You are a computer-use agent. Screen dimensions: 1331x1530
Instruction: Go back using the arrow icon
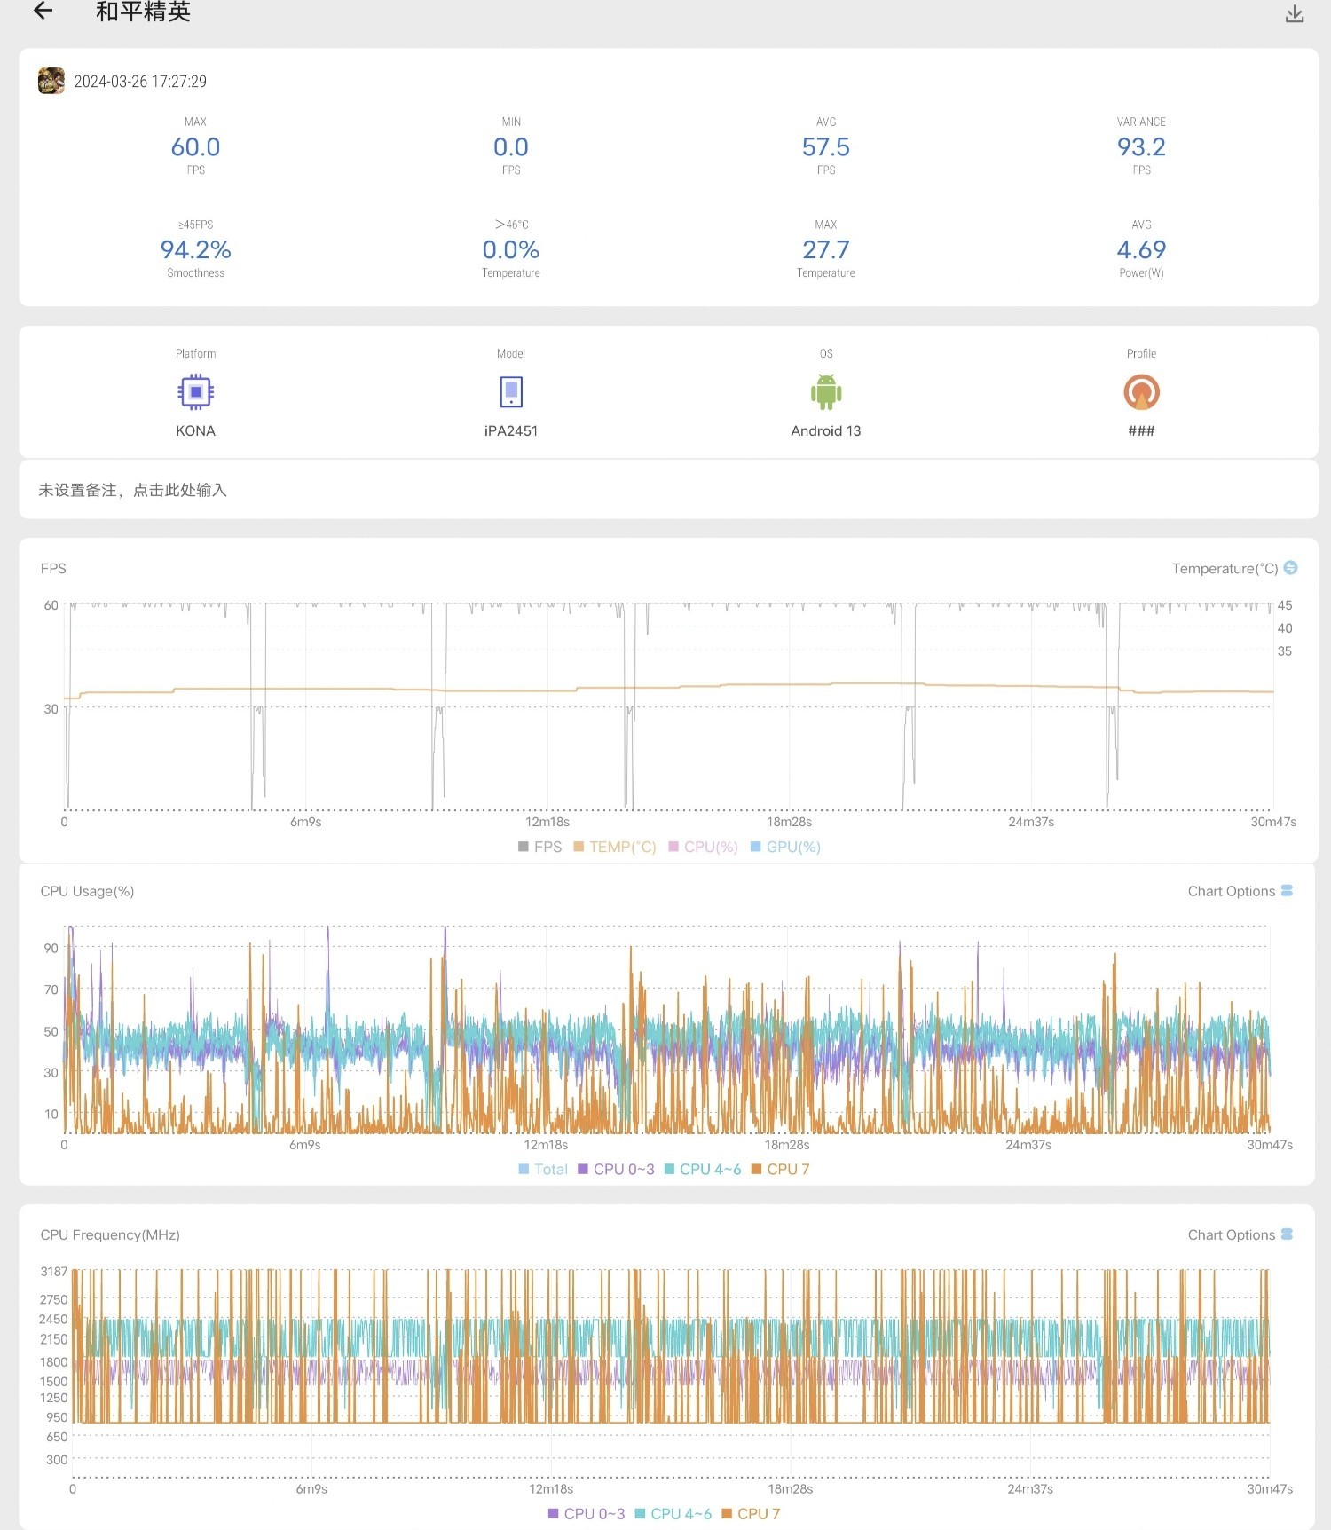pos(43,11)
